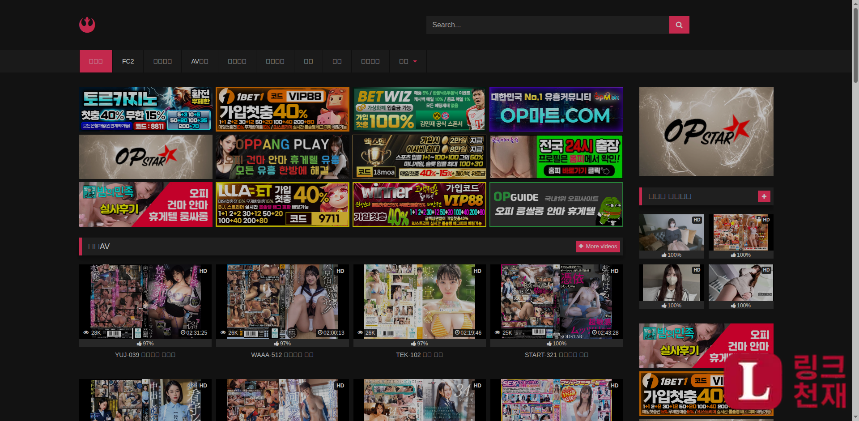Click the code 18moa banner
859x421 pixels.
419,157
